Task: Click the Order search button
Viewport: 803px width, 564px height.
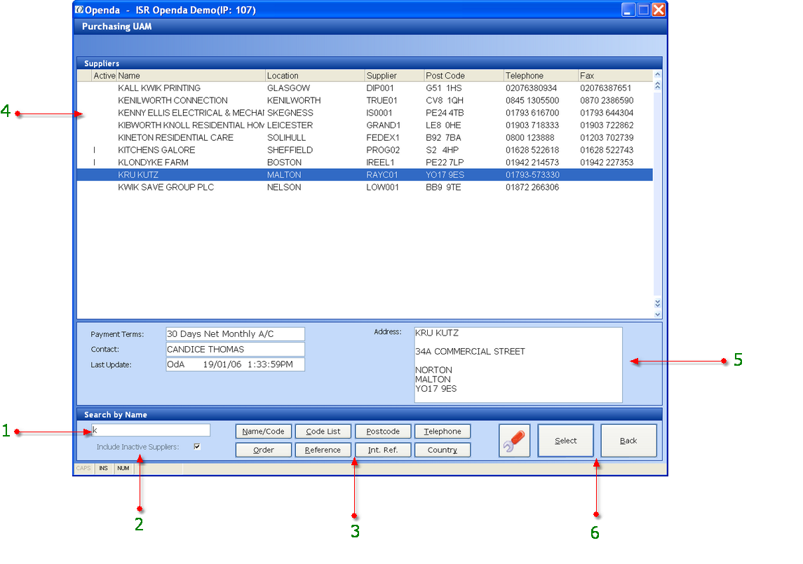Action: (x=263, y=450)
